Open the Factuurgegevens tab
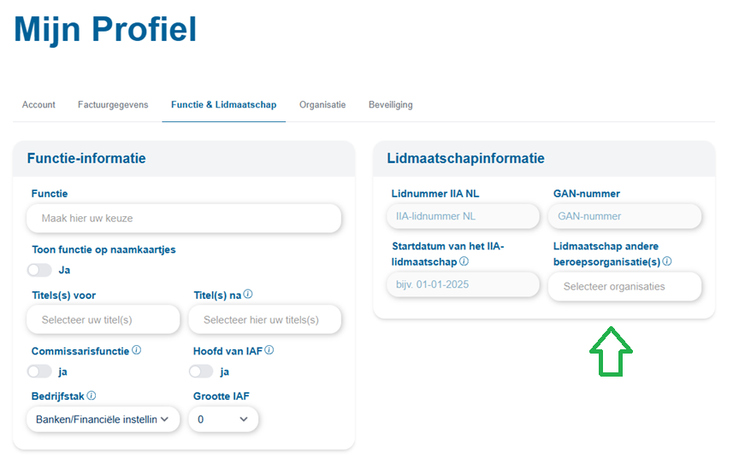 [x=113, y=105]
